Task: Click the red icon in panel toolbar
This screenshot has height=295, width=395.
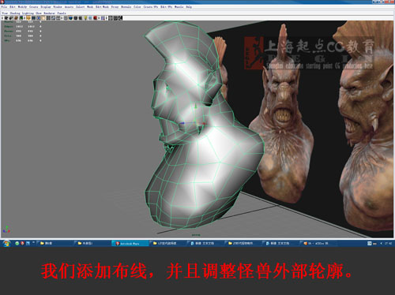Action: 95,18
